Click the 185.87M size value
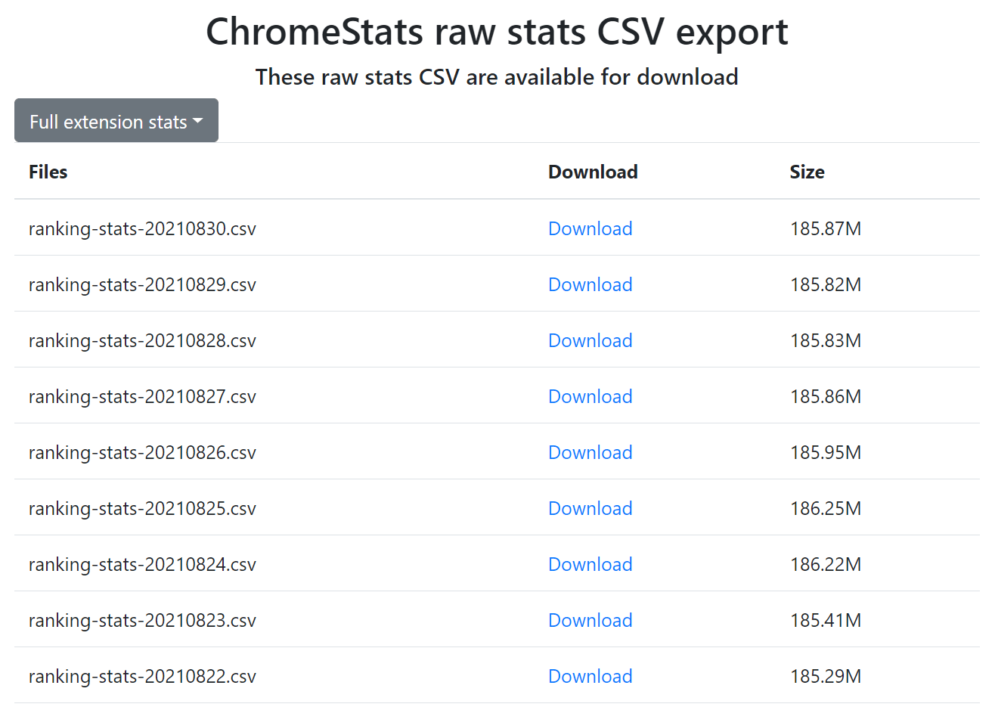Viewport: 995px width, 707px height. coord(826,228)
